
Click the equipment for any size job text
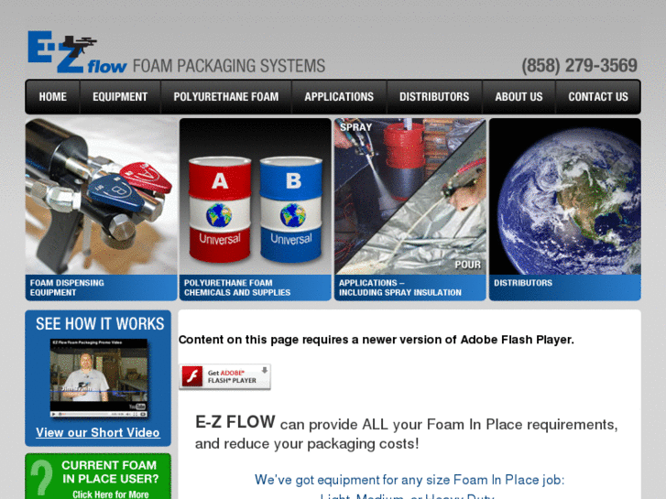(x=409, y=480)
